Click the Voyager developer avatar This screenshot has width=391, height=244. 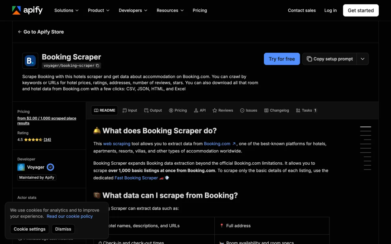click(x=21, y=167)
